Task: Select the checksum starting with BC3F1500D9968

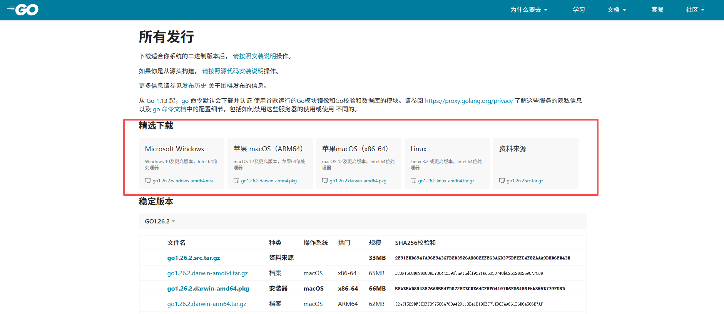Action: [469, 273]
